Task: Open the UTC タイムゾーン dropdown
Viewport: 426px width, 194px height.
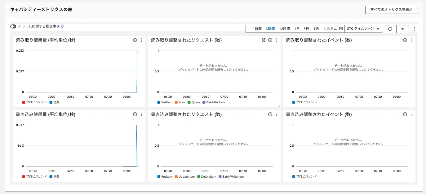Action: (363, 29)
